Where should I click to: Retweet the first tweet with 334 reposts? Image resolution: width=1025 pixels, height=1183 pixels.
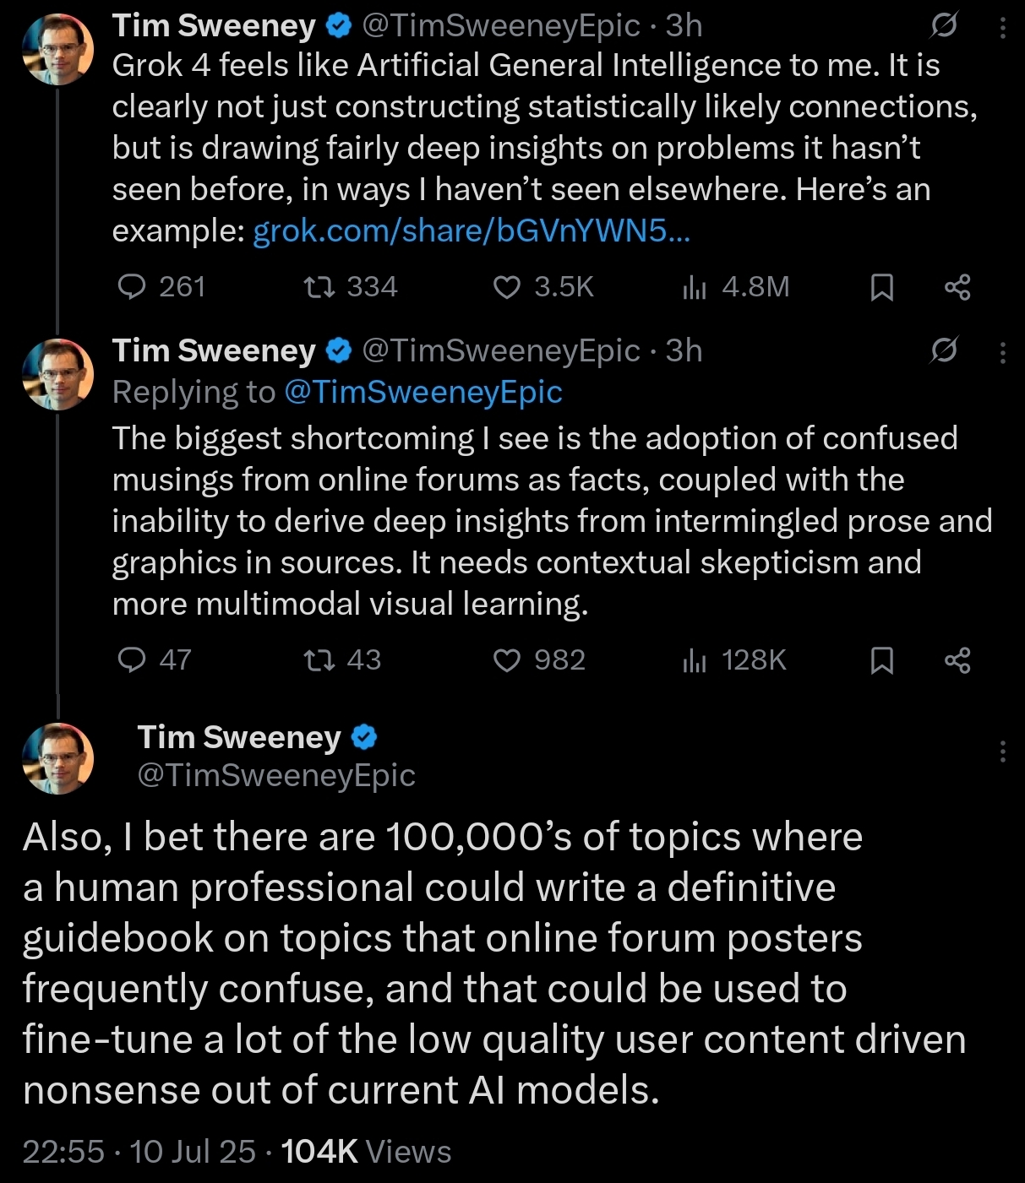pyautogui.click(x=351, y=288)
